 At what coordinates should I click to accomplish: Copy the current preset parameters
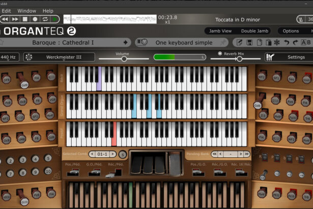click(259, 42)
